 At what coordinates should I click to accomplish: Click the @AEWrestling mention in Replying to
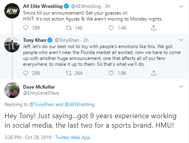(80, 104)
